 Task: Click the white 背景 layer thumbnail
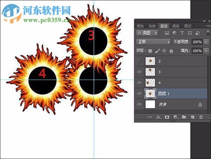[x=150, y=104]
